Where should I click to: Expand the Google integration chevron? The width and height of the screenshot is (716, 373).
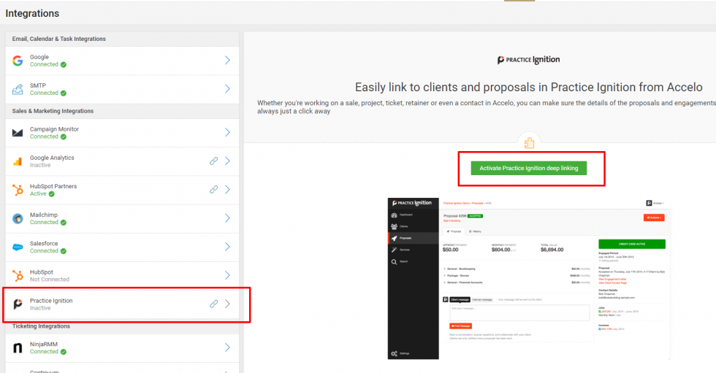pos(227,60)
